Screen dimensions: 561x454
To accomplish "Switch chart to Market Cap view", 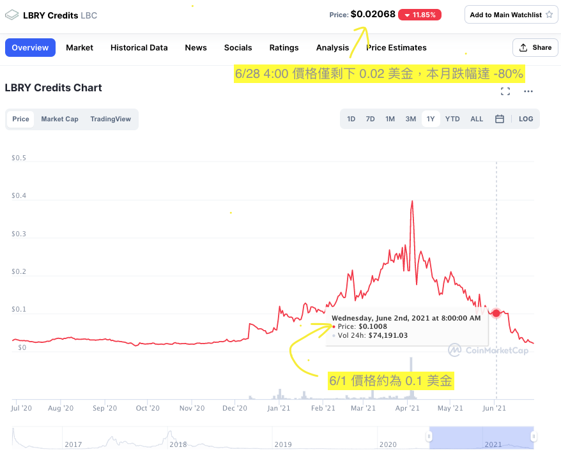I will [60, 119].
